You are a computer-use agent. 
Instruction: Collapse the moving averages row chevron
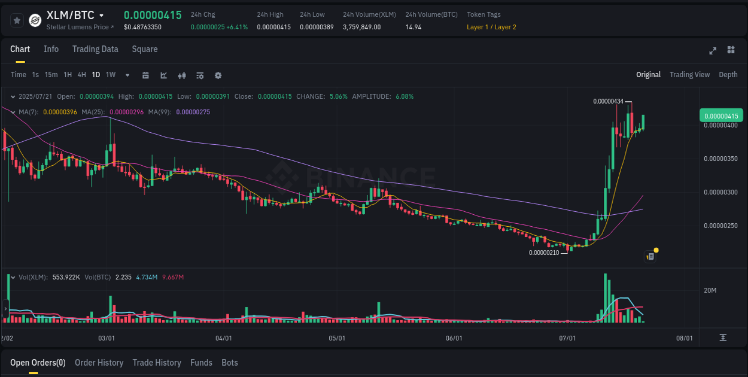(13, 111)
